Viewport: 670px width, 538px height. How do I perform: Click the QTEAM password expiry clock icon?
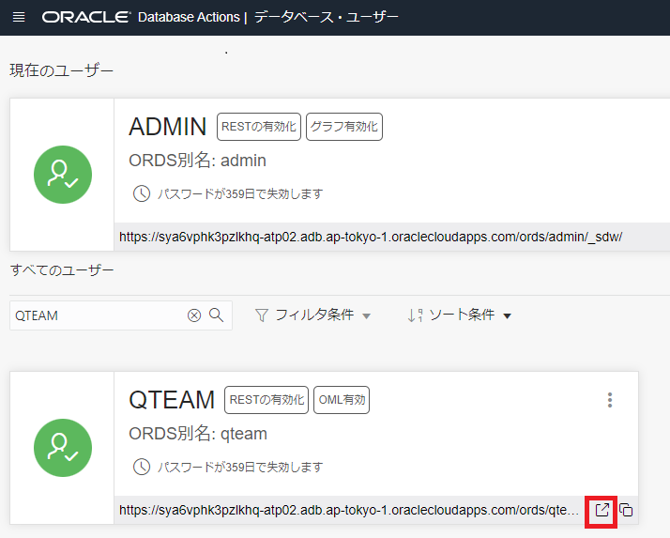point(142,467)
